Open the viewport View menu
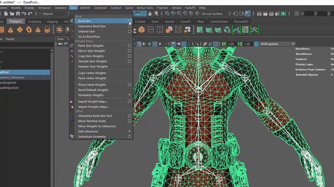This screenshot has width=334, height=187. (61, 39)
